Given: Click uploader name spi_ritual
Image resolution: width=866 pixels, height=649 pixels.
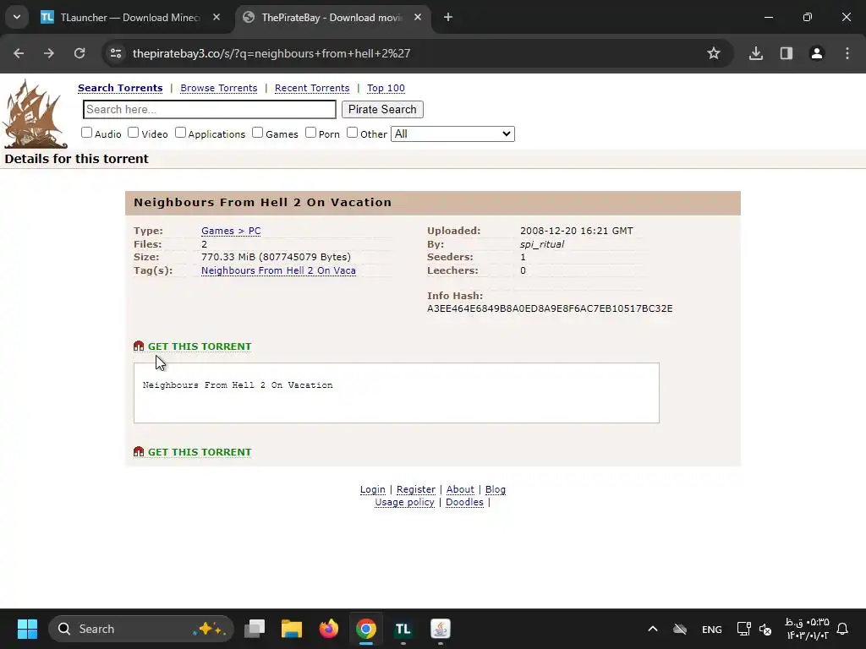Looking at the screenshot, I should click(x=542, y=244).
